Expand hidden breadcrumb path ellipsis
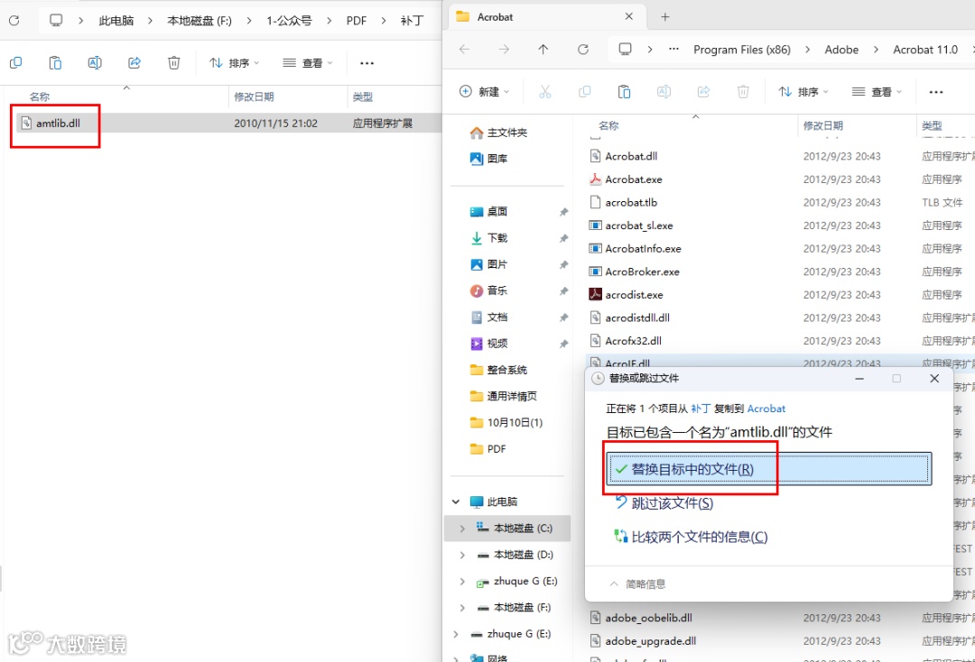Image resolution: width=975 pixels, height=662 pixels. (673, 49)
